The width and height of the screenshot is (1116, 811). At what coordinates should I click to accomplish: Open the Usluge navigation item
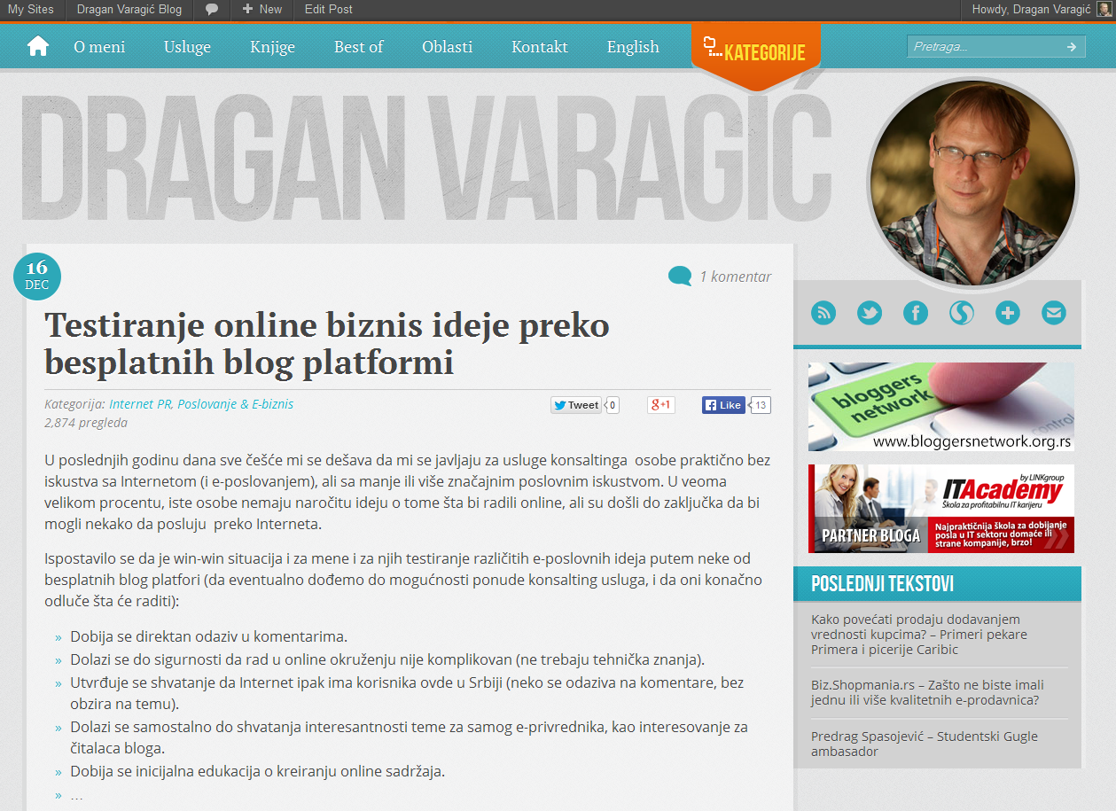click(187, 47)
